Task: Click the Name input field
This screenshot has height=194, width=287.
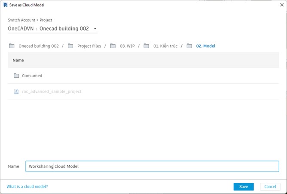Action: coord(152,166)
